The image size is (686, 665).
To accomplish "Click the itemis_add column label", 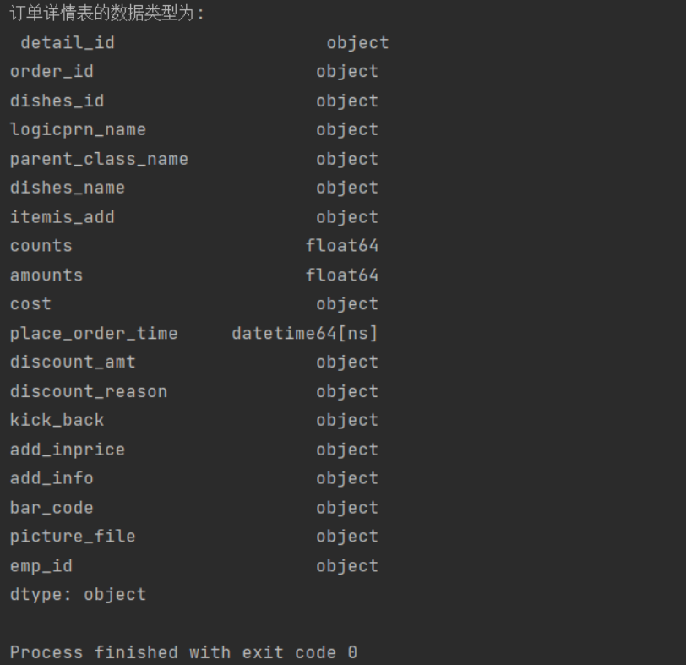I will coord(63,218).
